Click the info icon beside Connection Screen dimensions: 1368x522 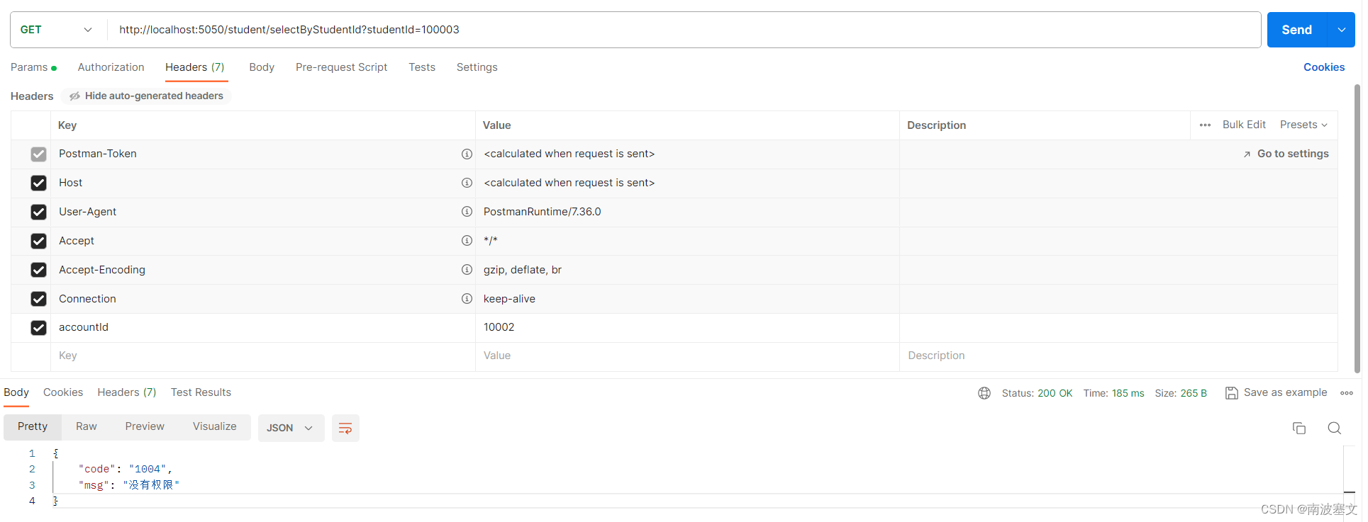click(467, 299)
